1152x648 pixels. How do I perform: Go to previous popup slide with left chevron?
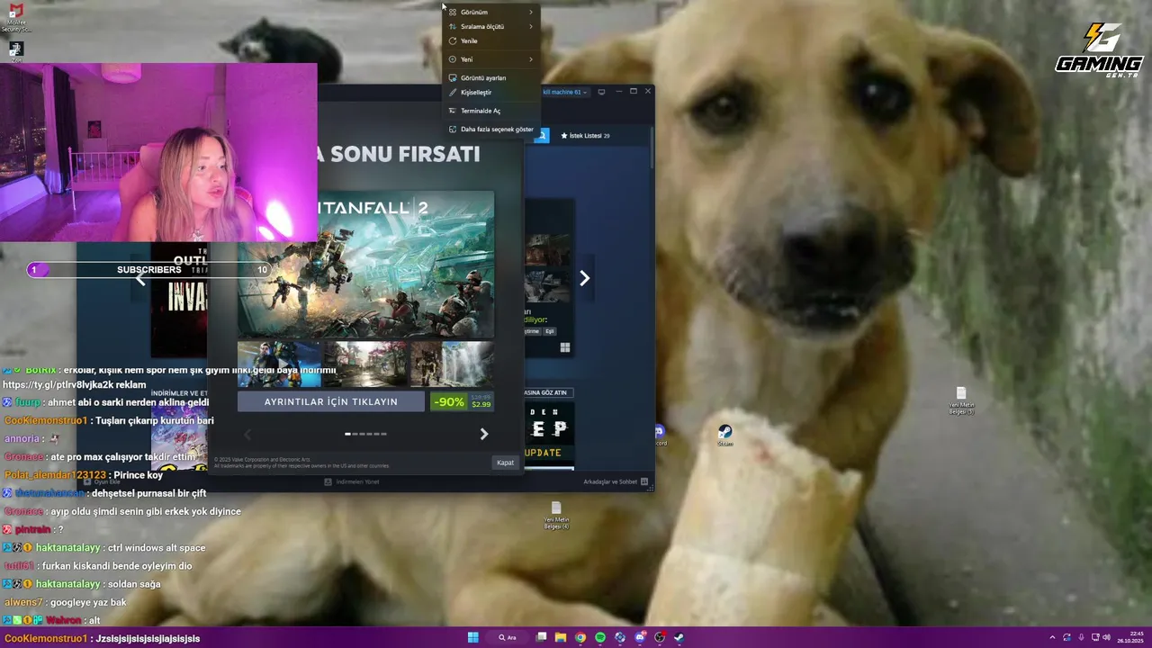tap(248, 435)
